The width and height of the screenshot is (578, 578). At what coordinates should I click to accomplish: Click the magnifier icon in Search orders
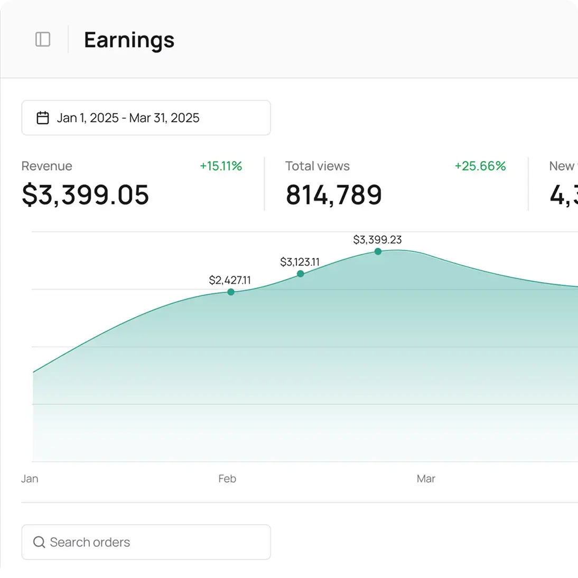39,542
